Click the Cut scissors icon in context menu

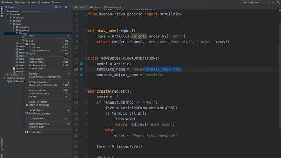tap(27, 41)
